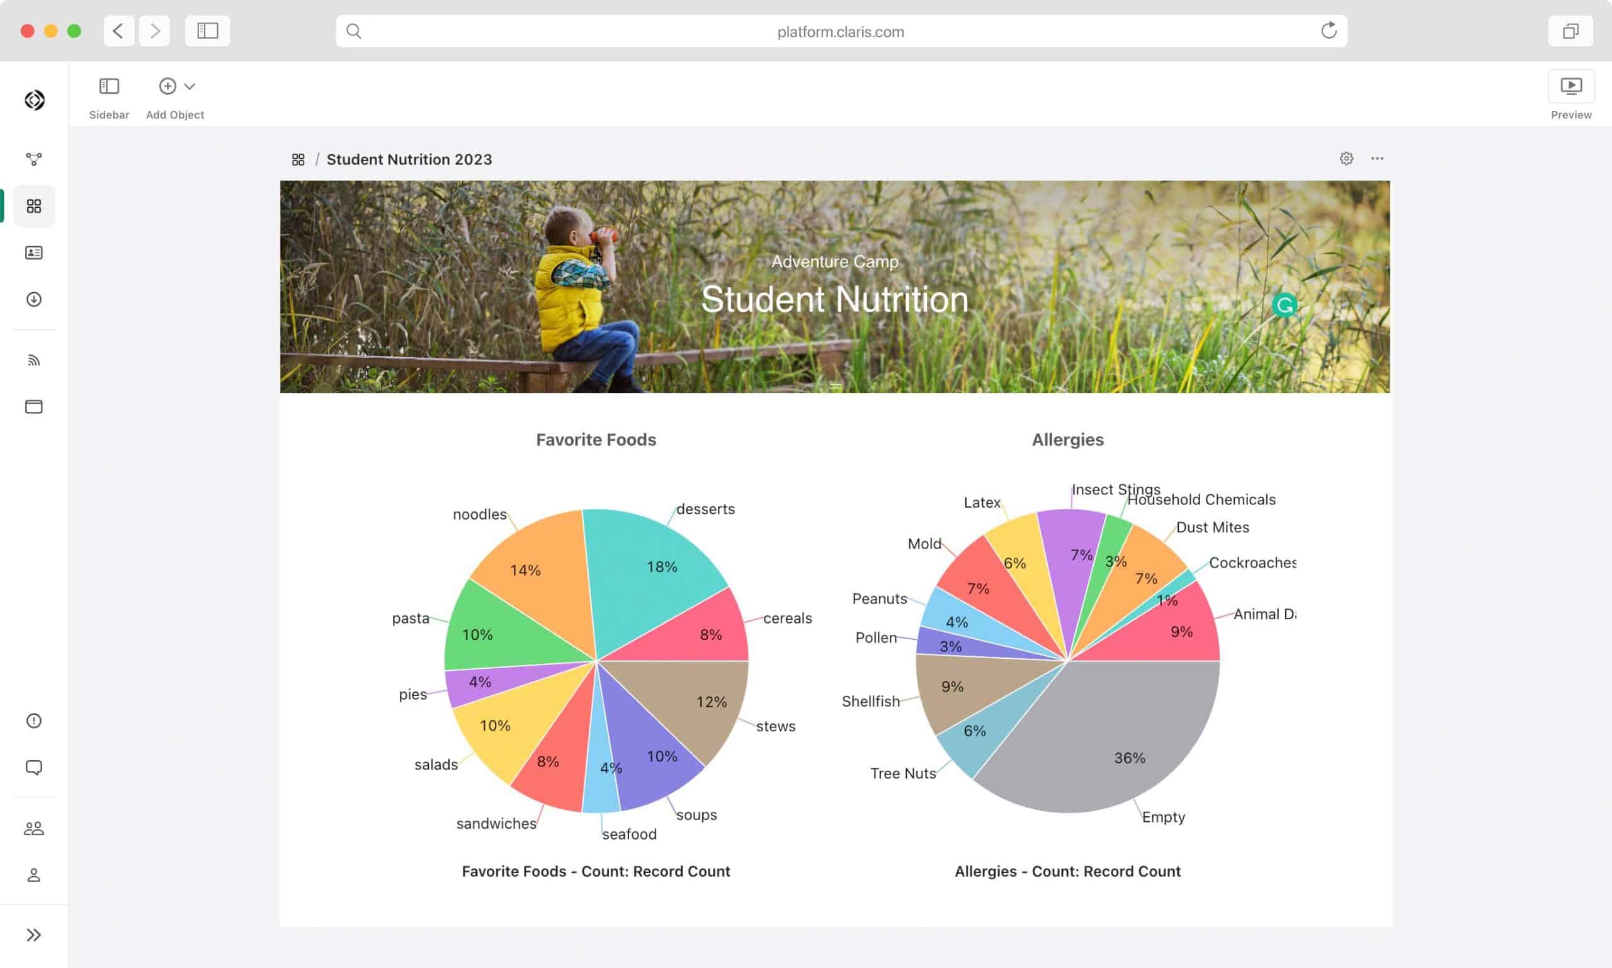
Task: Expand the left navigation with double chevron
Action: (x=34, y=935)
